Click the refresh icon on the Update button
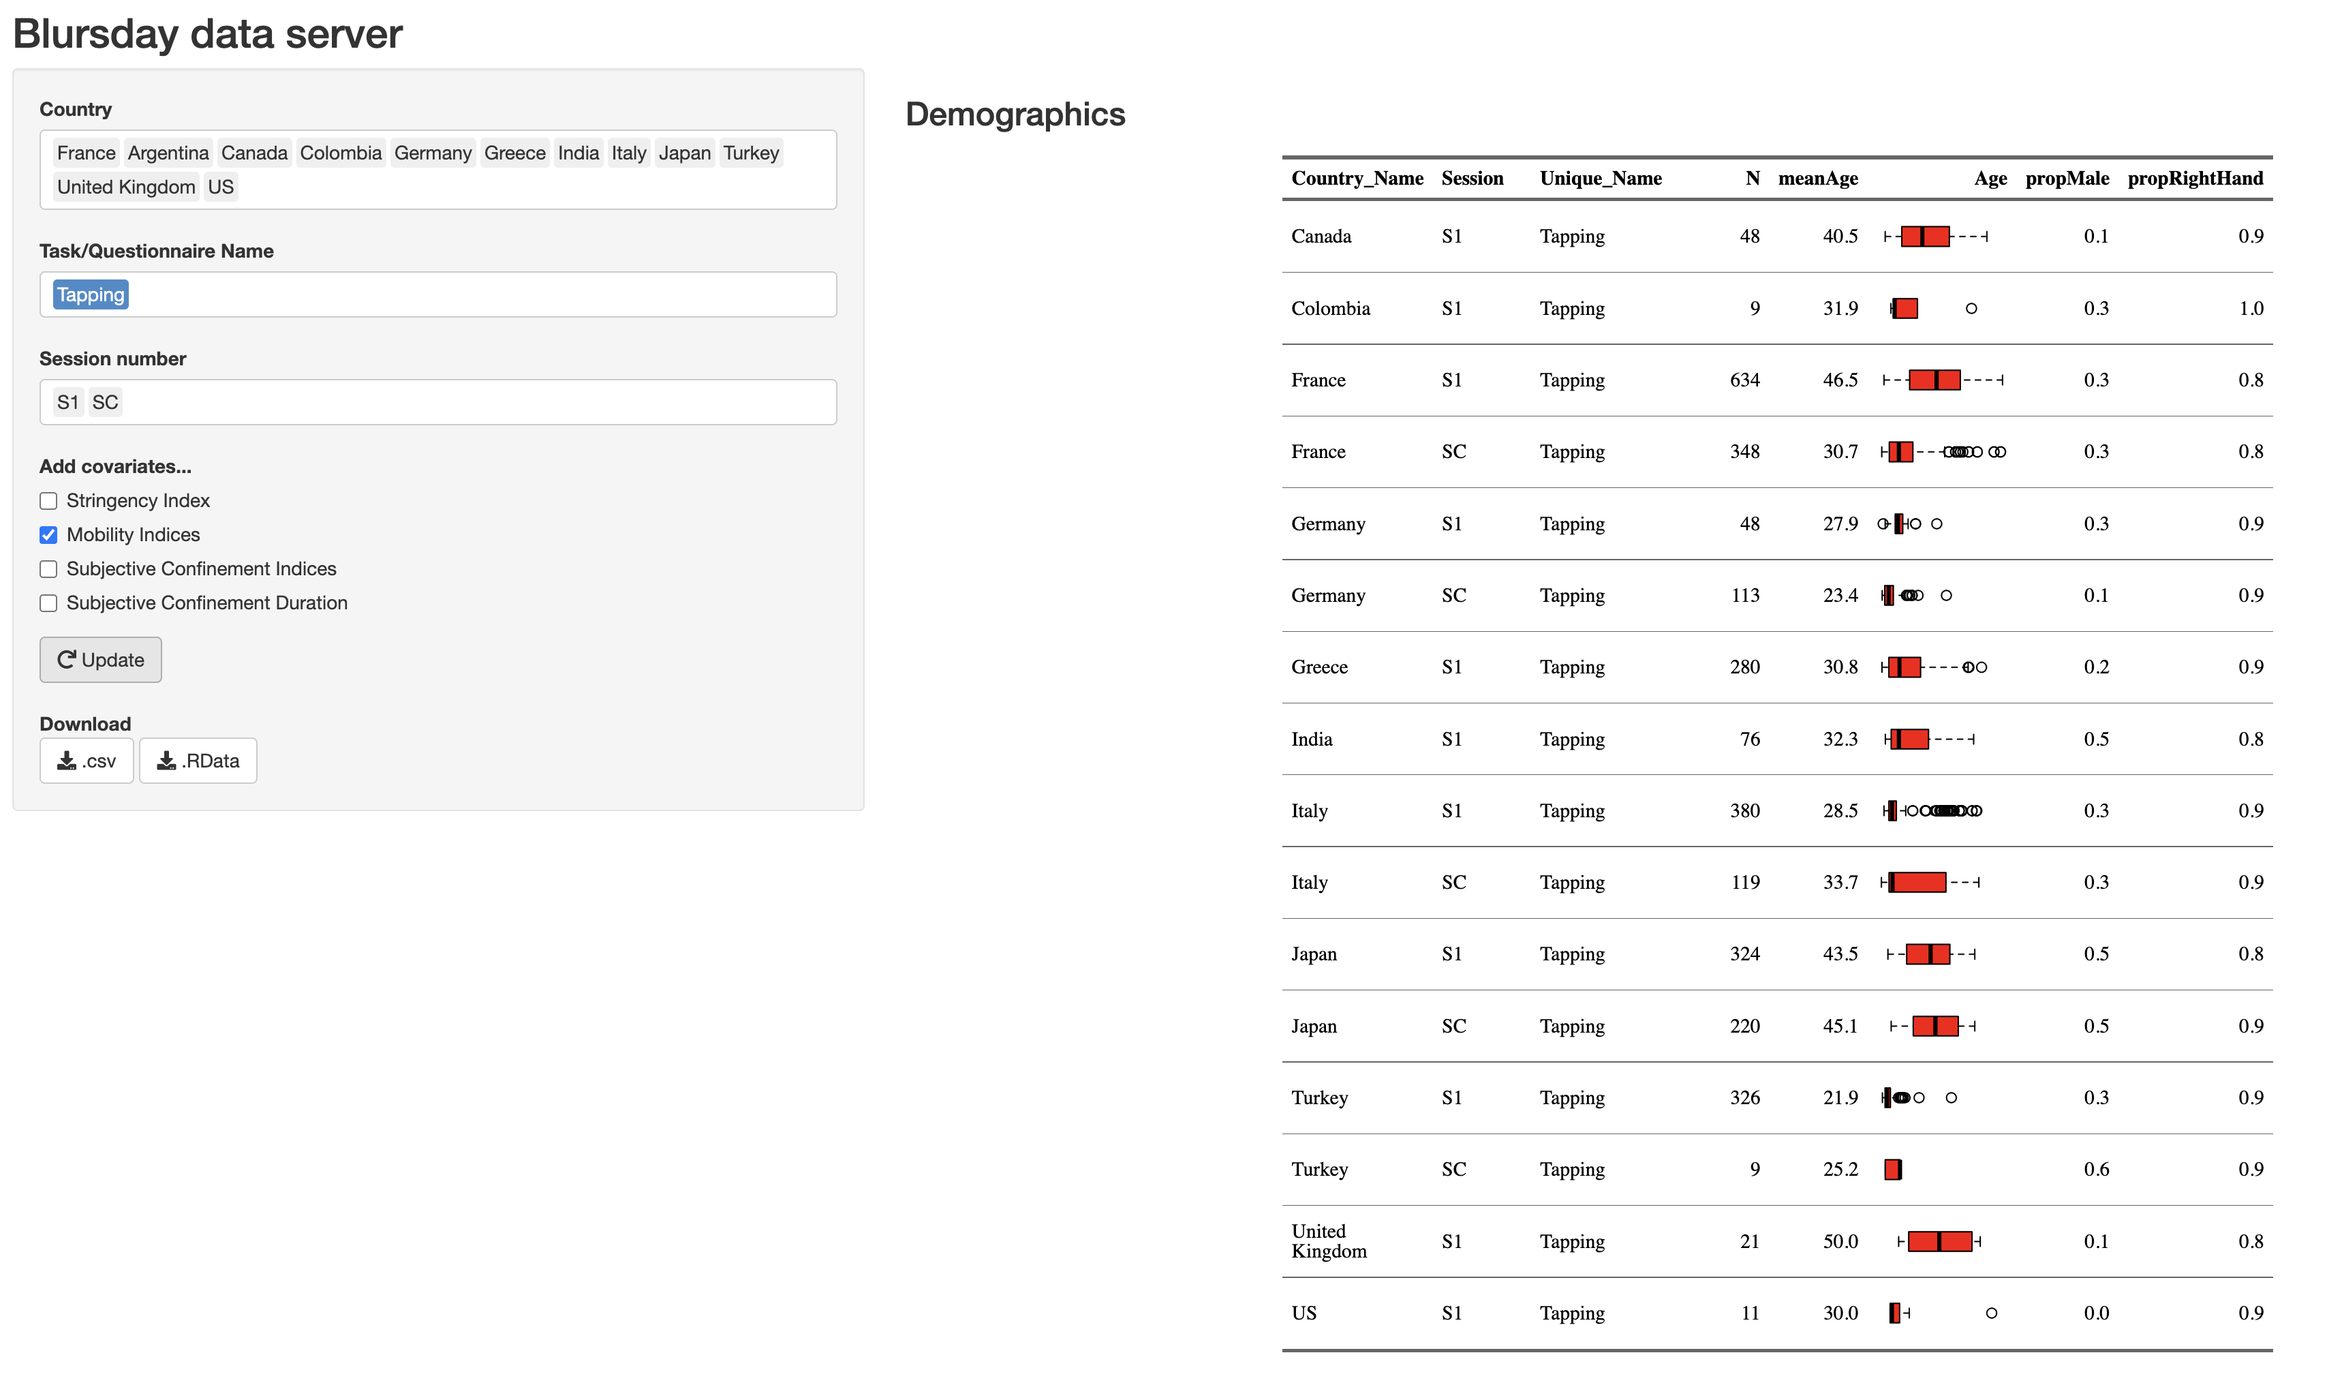This screenshot has width=2329, height=1400. (66, 659)
